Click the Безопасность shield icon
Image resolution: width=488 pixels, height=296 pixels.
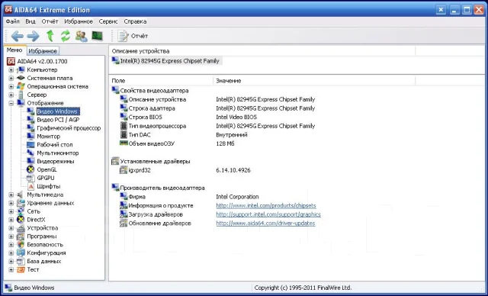[21, 245]
